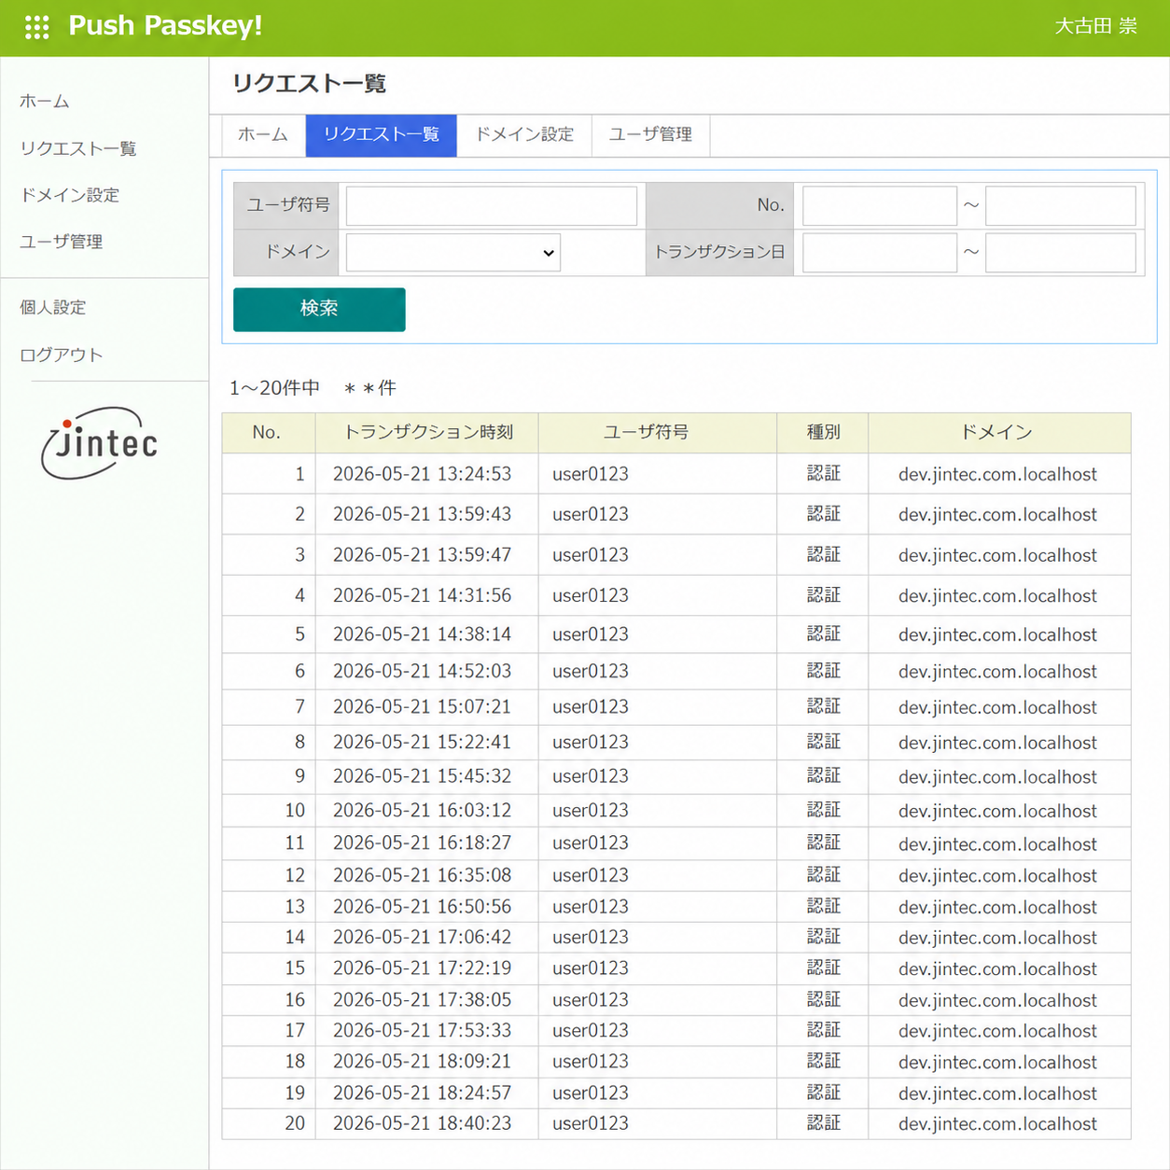Screen dimensions: 1170x1170
Task: Click the 検索 button
Action: pos(319,309)
